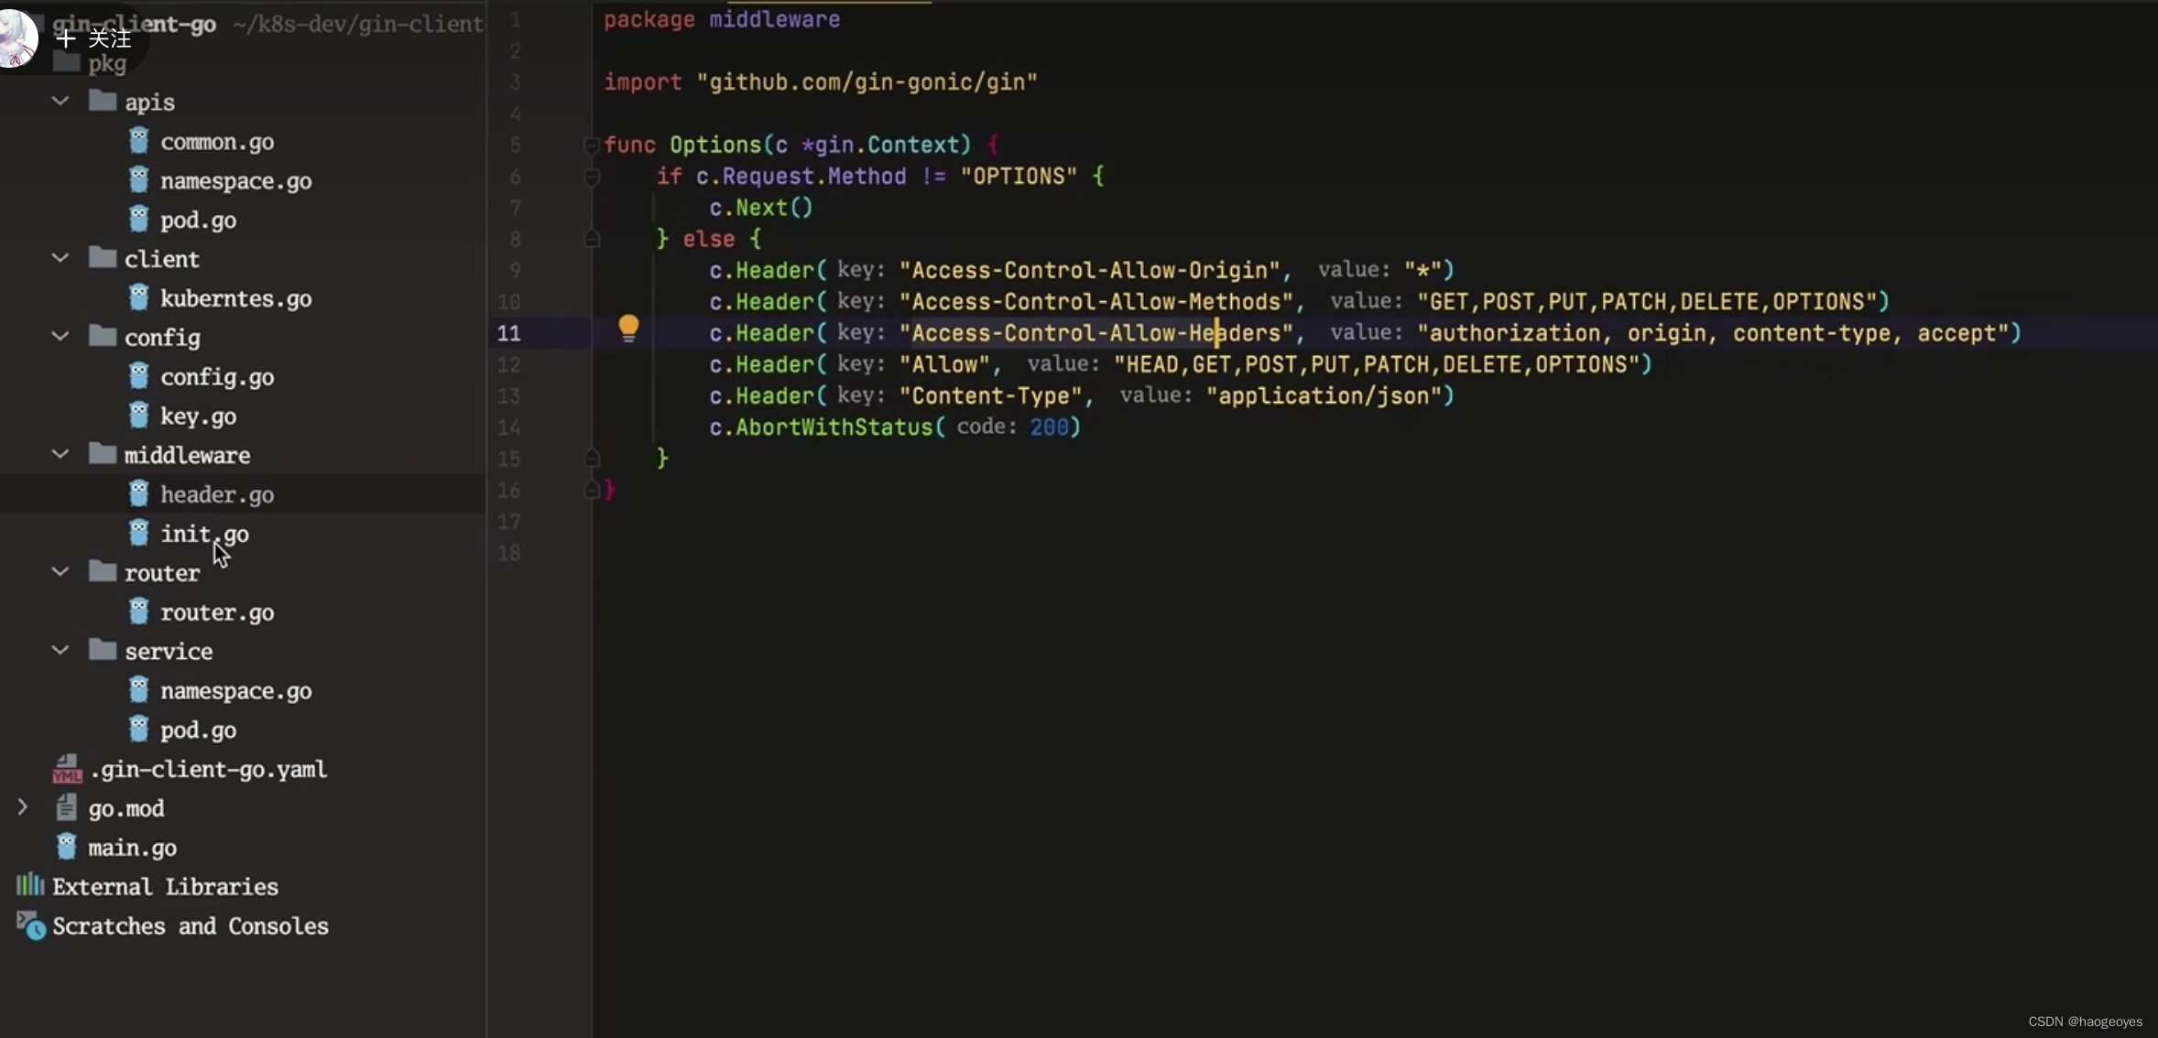Click the Scratches and Consoles icon
The height and width of the screenshot is (1038, 2158).
point(30,925)
